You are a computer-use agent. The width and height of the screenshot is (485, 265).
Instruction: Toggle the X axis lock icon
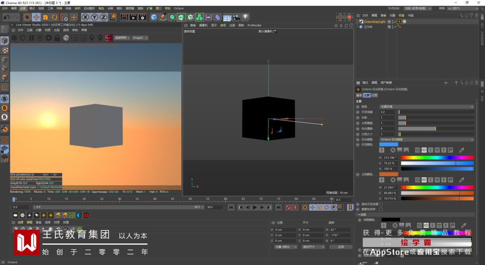pyautogui.click(x=85, y=17)
